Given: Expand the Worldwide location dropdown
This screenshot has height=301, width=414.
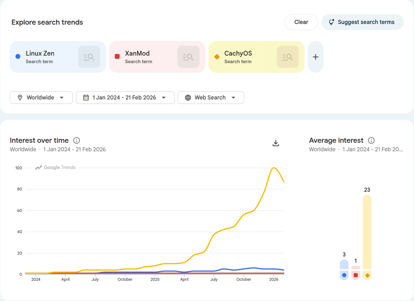Looking at the screenshot, I should (41, 98).
